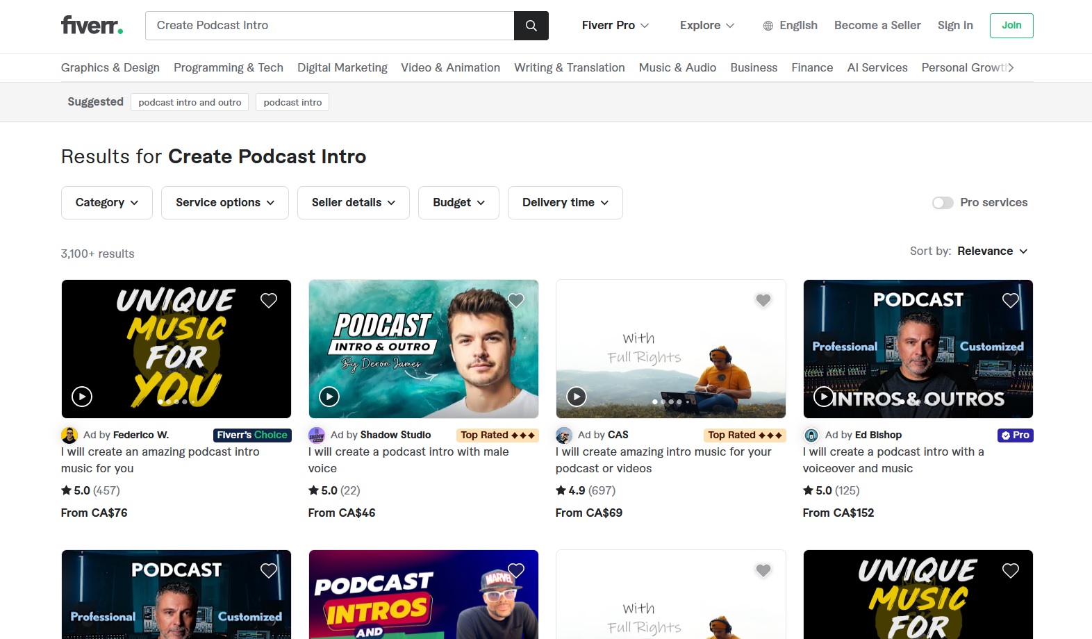Open Shadow Studio seller avatar
The height and width of the screenshot is (639, 1092).
click(x=317, y=435)
